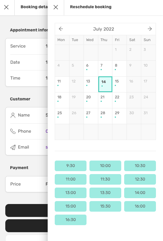163x241 pixels.
Task: Choose the 9:30 time slot
Action: click(x=71, y=166)
